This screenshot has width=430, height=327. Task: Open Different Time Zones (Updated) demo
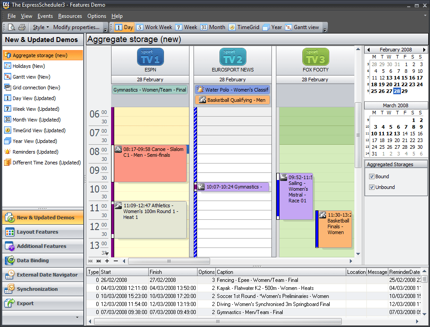click(x=43, y=163)
